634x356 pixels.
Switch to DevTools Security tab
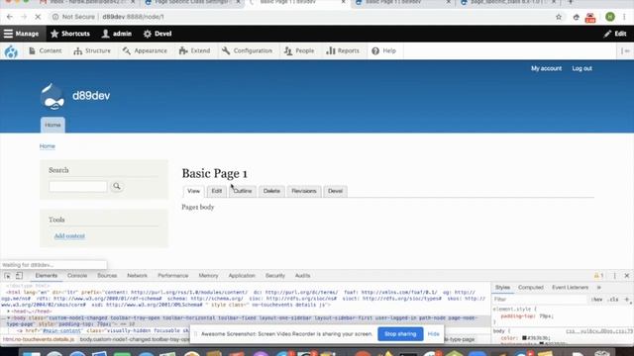point(275,276)
